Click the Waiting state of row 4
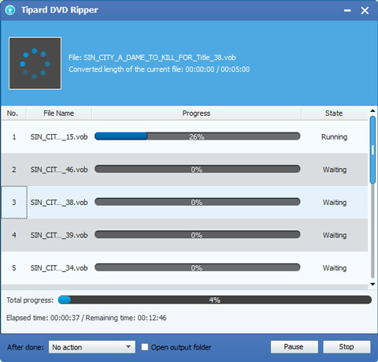The width and height of the screenshot is (378, 362). (335, 235)
